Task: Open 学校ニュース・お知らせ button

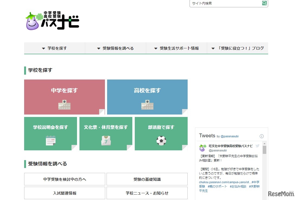Action: pos(147,193)
